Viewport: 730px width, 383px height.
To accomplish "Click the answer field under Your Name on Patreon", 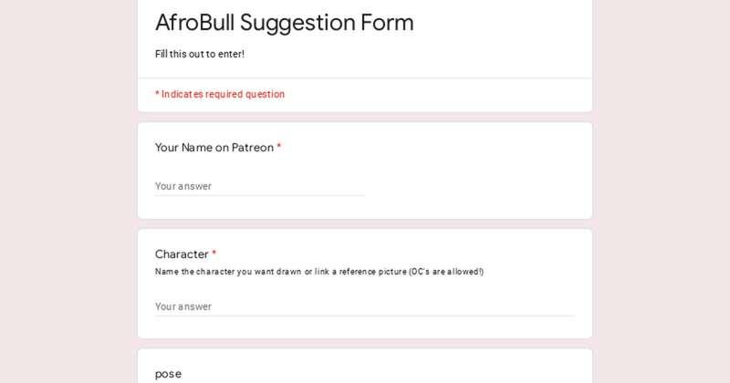I will pos(260,186).
